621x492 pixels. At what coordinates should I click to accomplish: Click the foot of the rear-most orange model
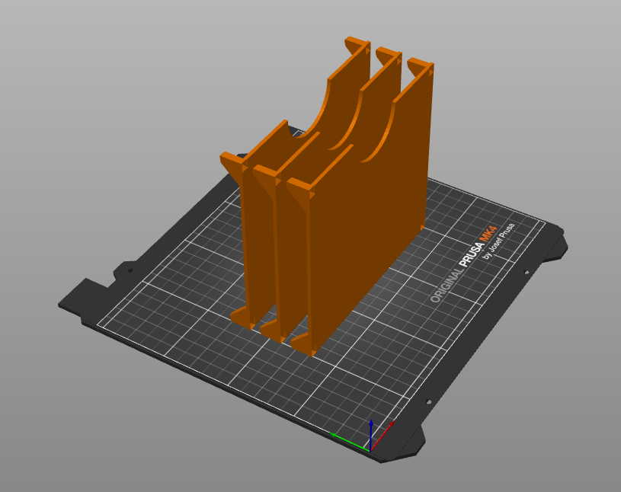(242, 316)
